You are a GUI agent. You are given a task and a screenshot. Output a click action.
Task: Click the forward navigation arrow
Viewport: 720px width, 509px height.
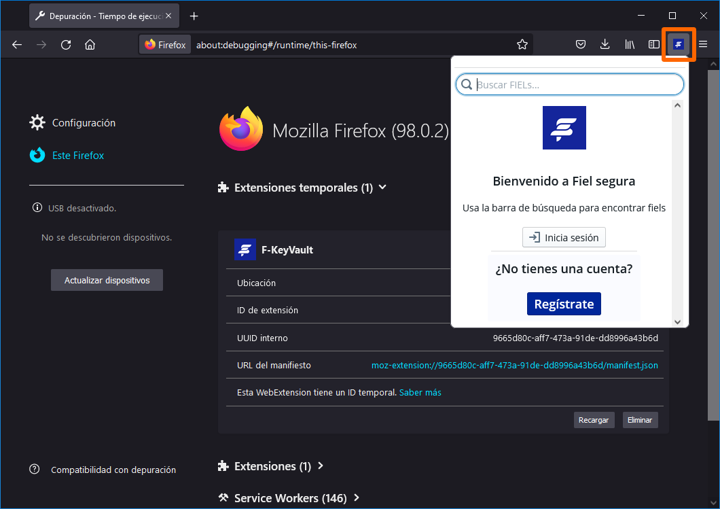point(41,45)
